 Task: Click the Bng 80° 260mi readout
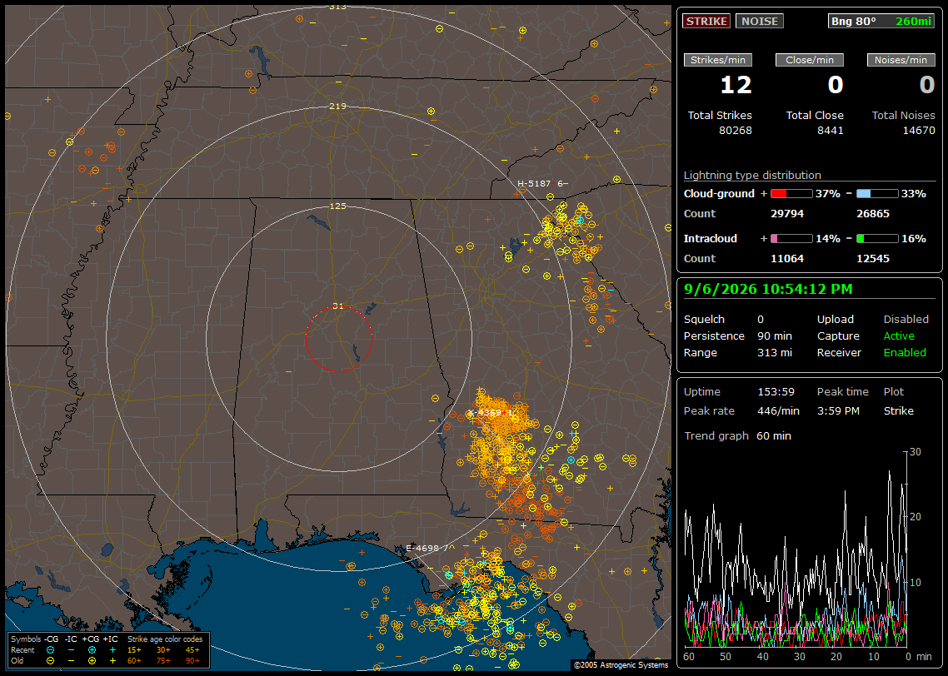(881, 21)
